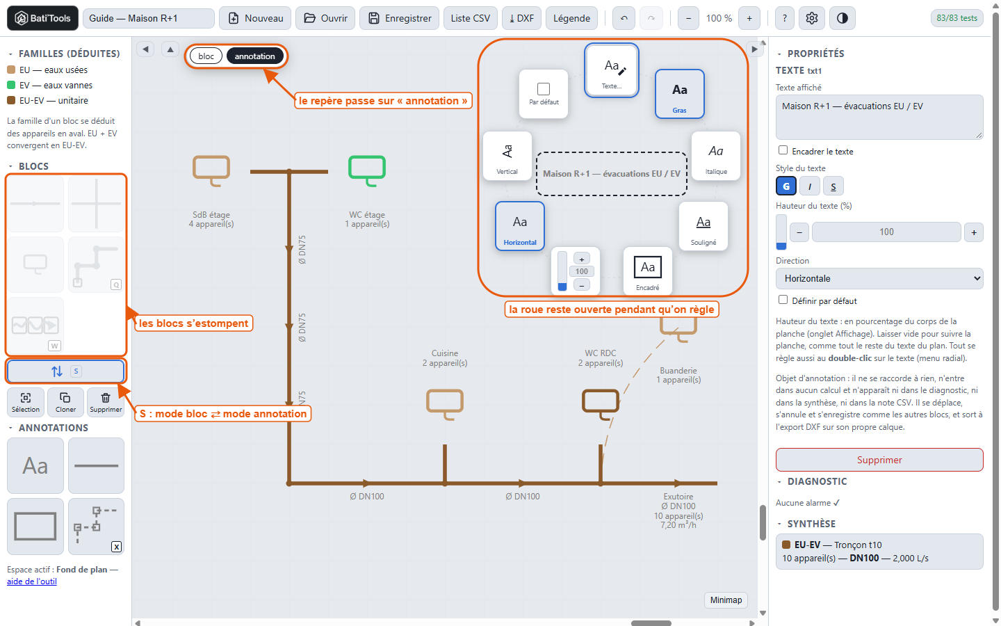This screenshot has height=626, width=1001.
Task: Toggle the underline S style button
Action: tap(833, 186)
